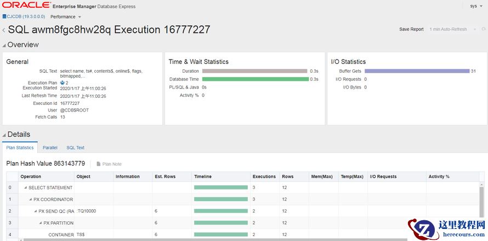
Task: Click the Plan Note document icon
Action: [99, 164]
